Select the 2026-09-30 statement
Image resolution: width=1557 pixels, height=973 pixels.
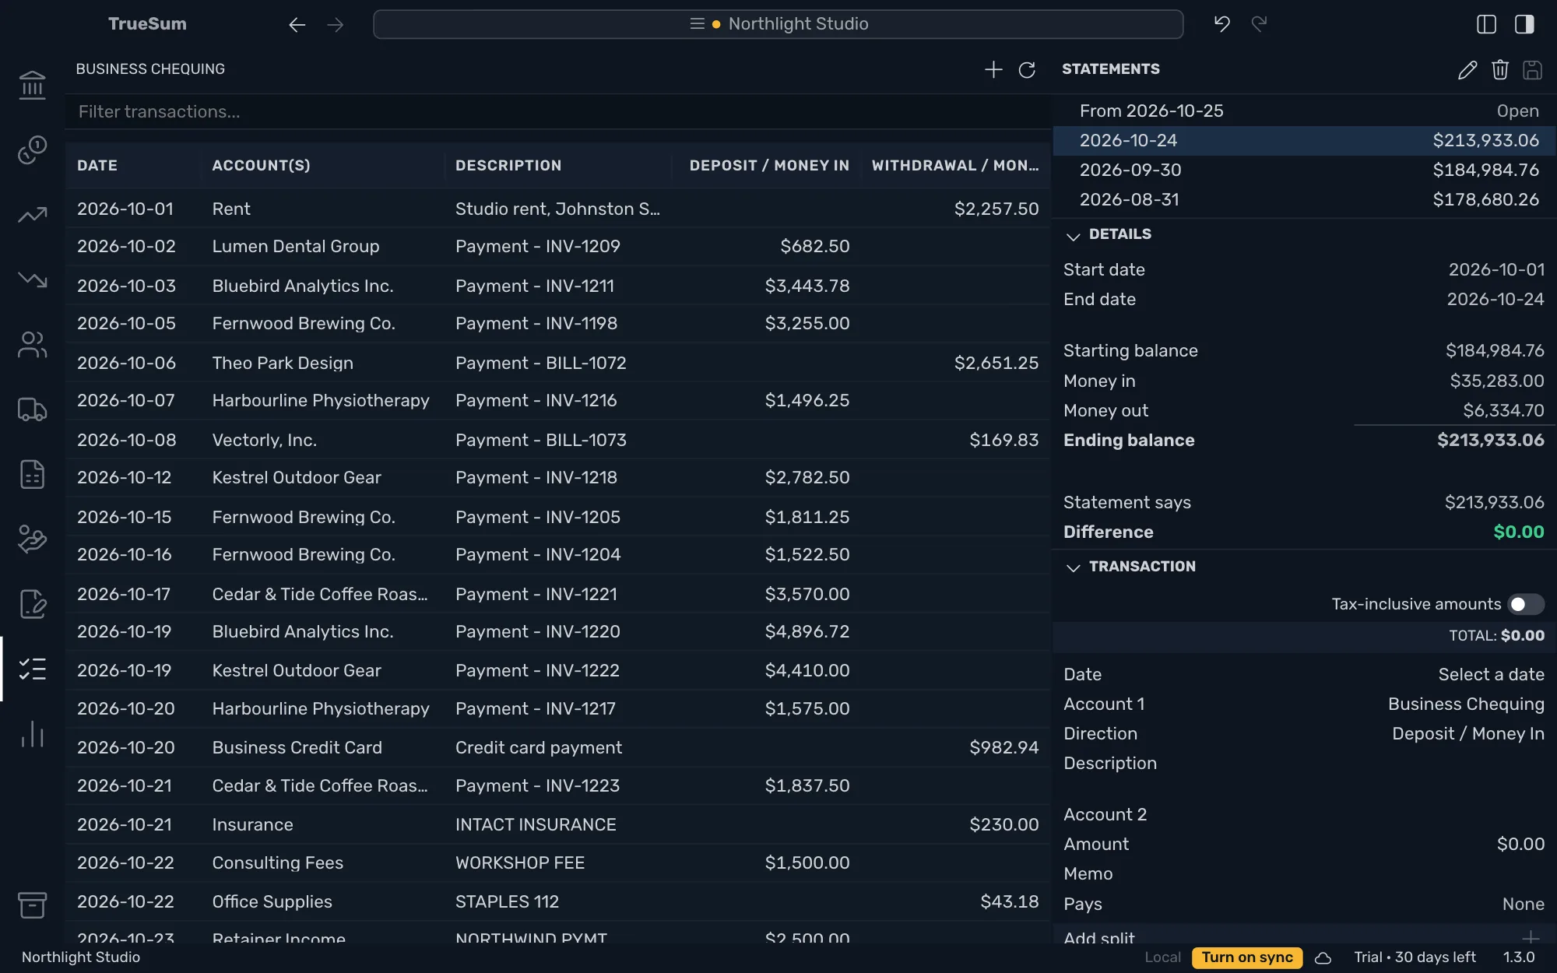click(1304, 170)
